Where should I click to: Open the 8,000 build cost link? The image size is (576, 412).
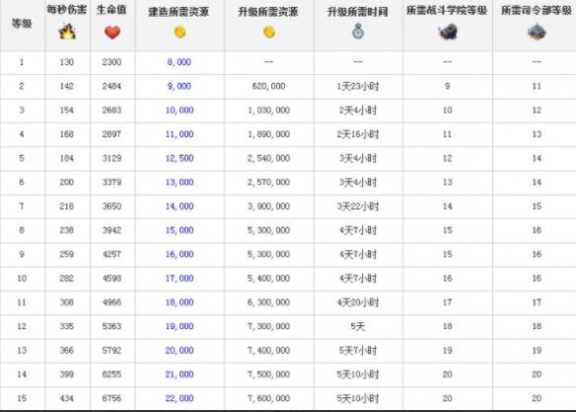[180, 62]
